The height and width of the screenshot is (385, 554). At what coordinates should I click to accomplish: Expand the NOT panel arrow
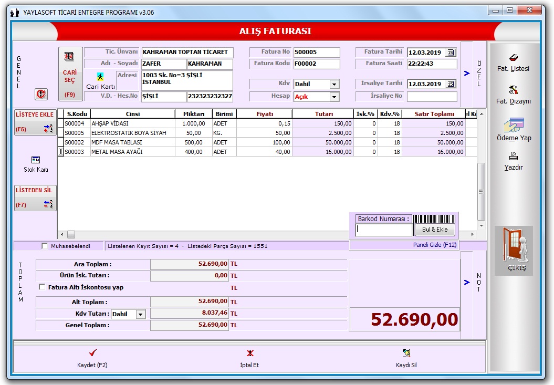(467, 282)
